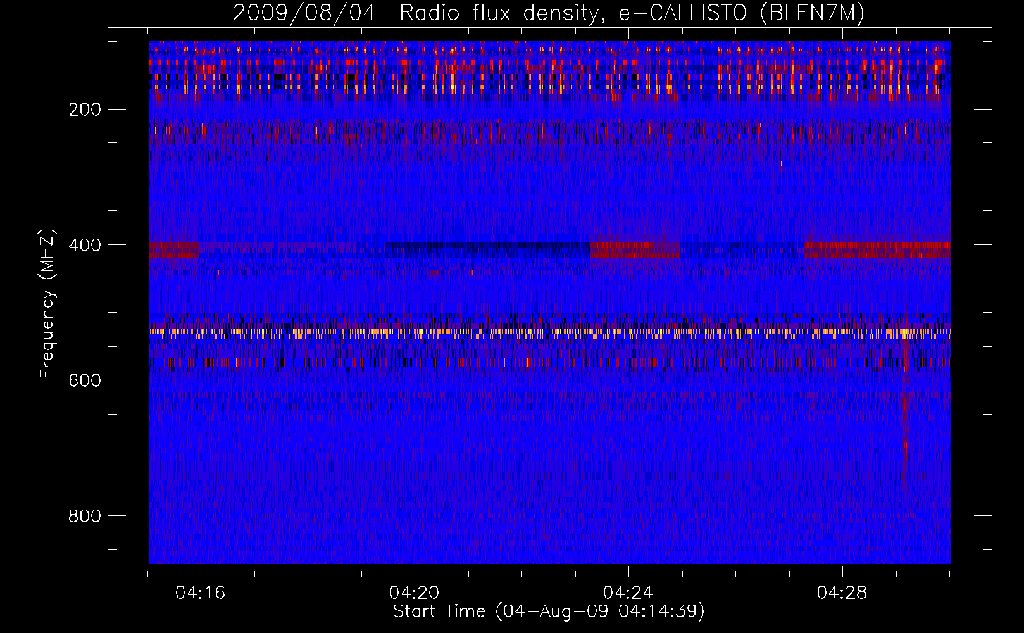Select the 200 frequency tick label

[85, 110]
